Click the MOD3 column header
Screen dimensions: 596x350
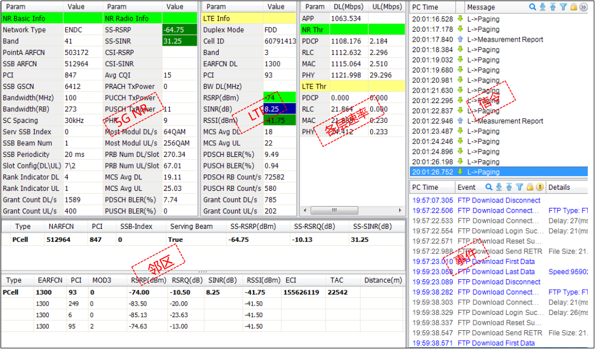(102, 280)
